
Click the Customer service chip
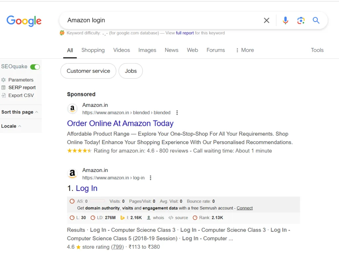pyautogui.click(x=88, y=71)
